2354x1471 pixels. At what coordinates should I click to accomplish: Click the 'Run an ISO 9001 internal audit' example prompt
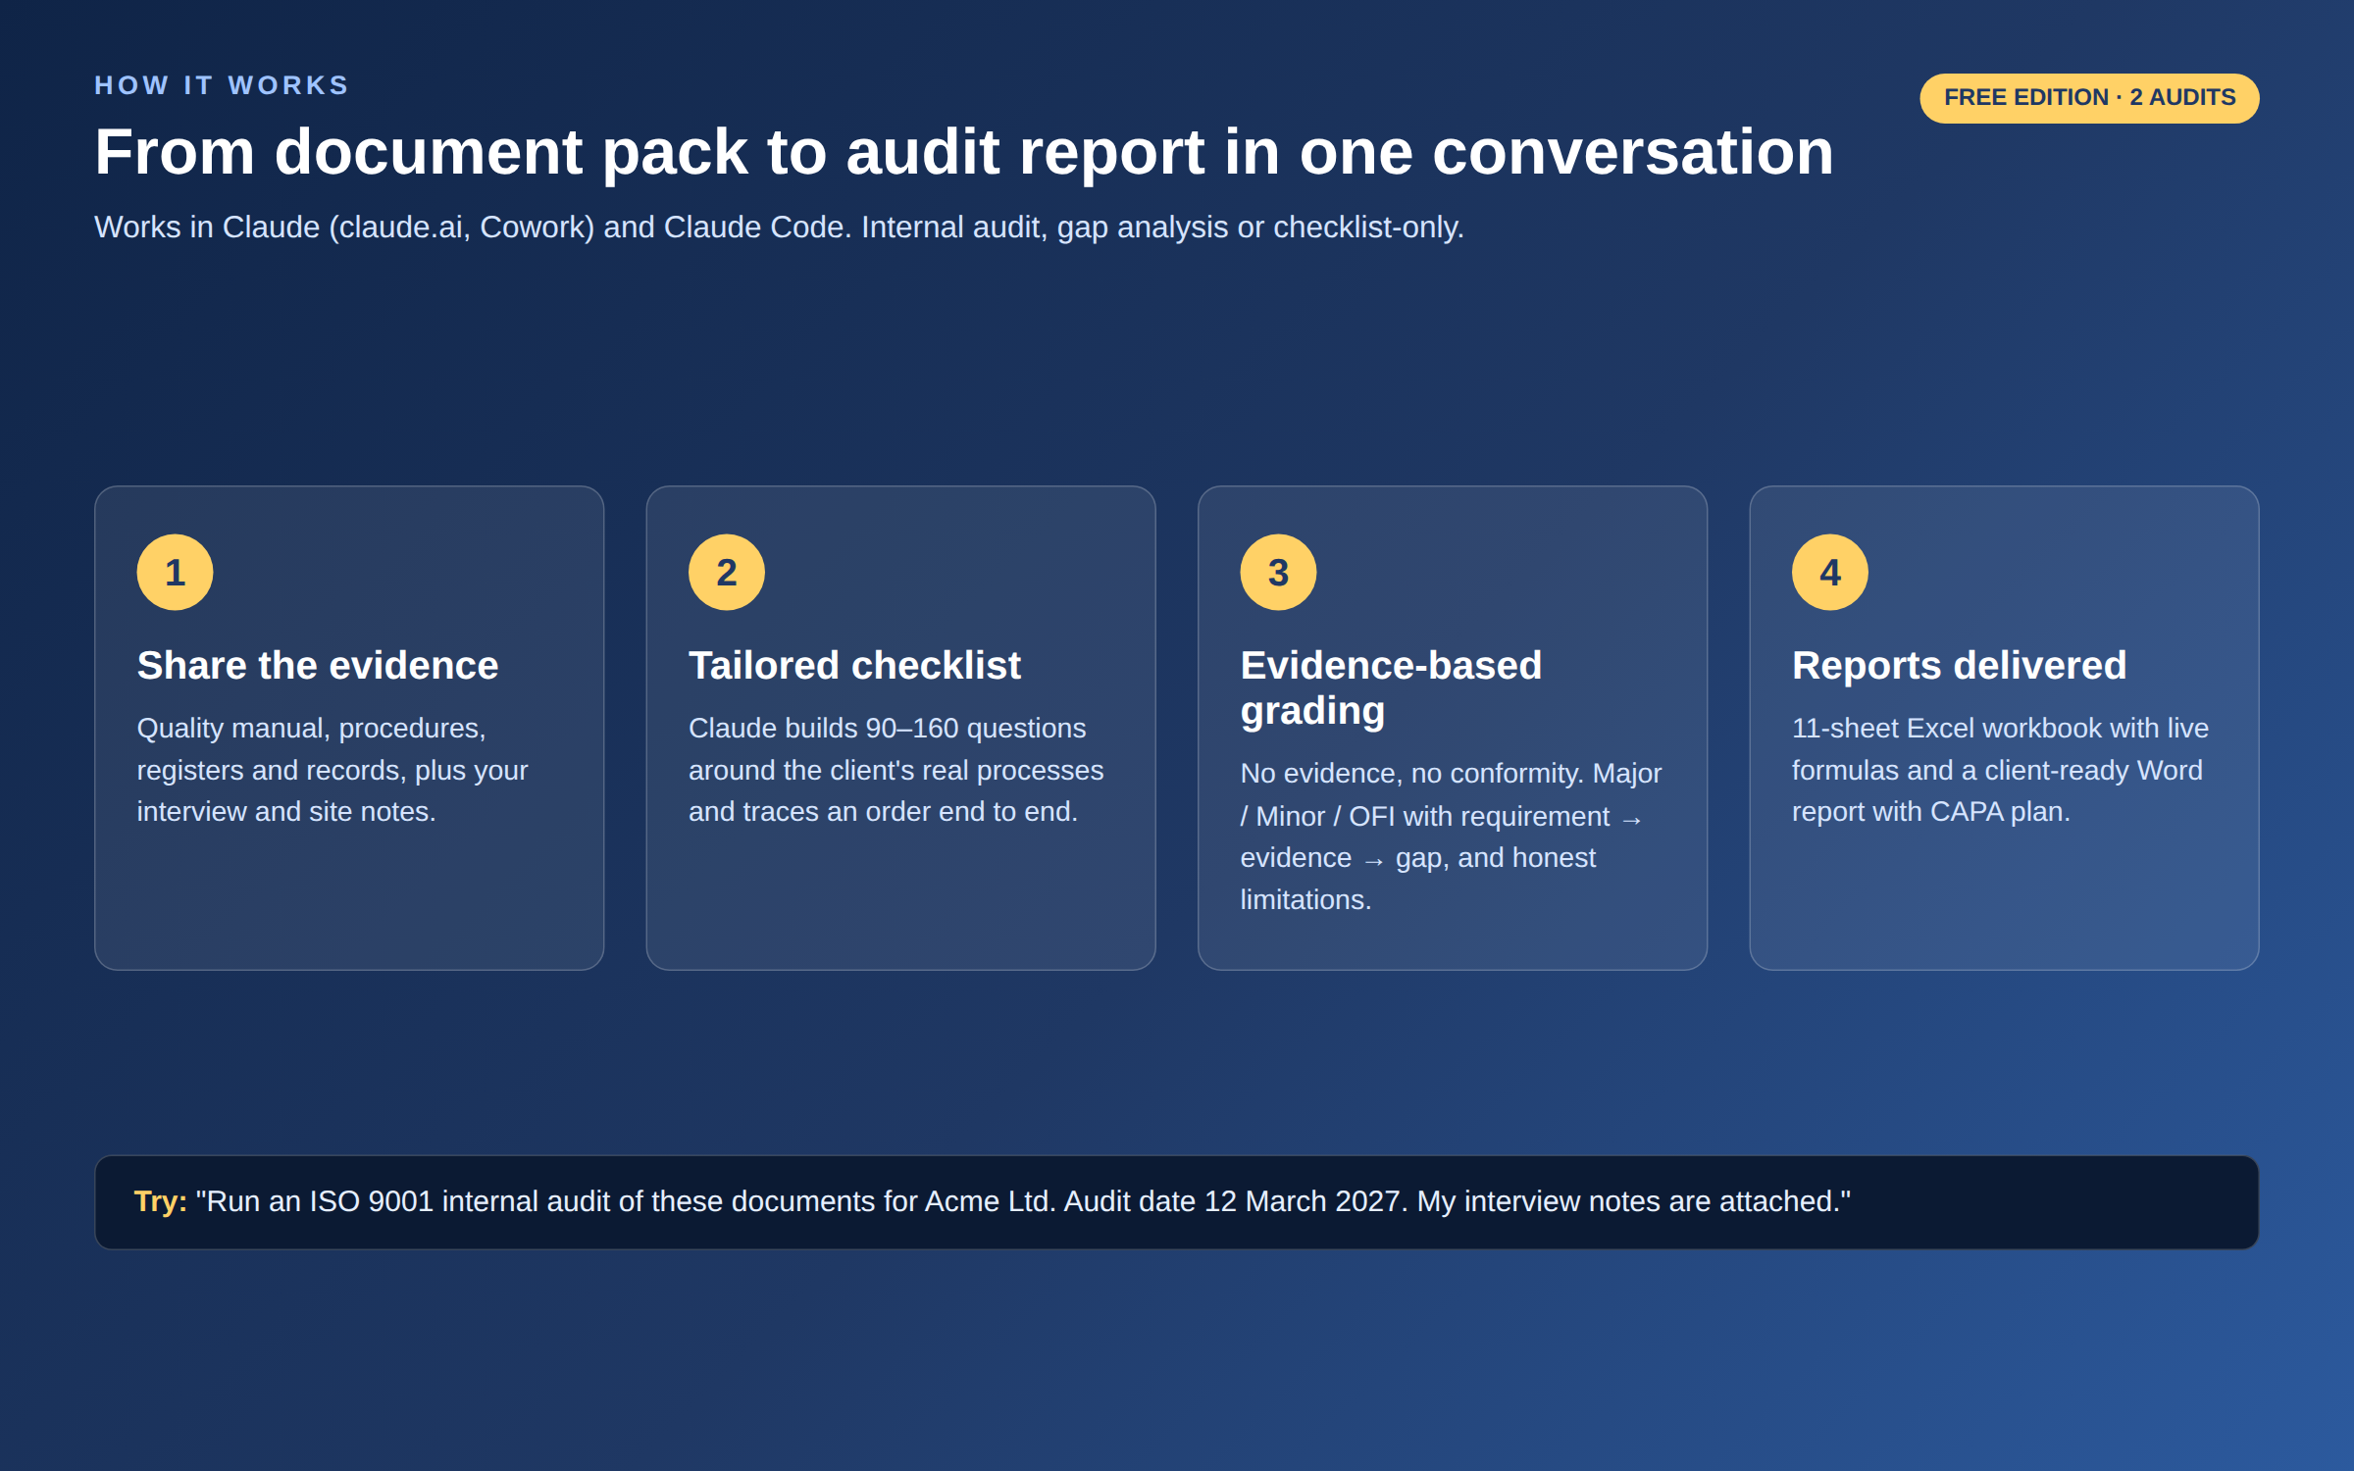[1023, 1201]
